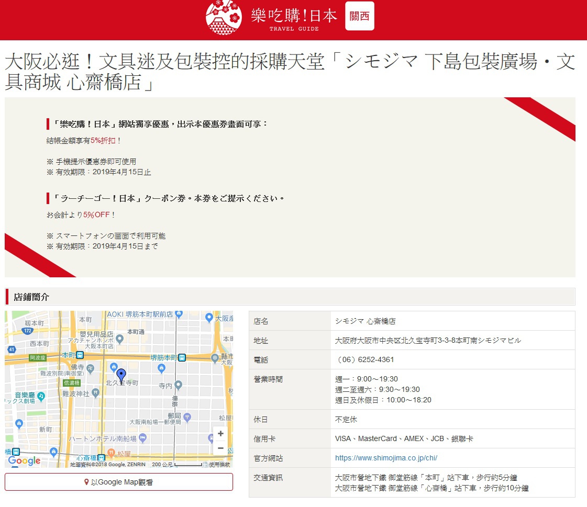Select the 地圖資料©2018 Google, ZENRIN attribution

coord(108,464)
